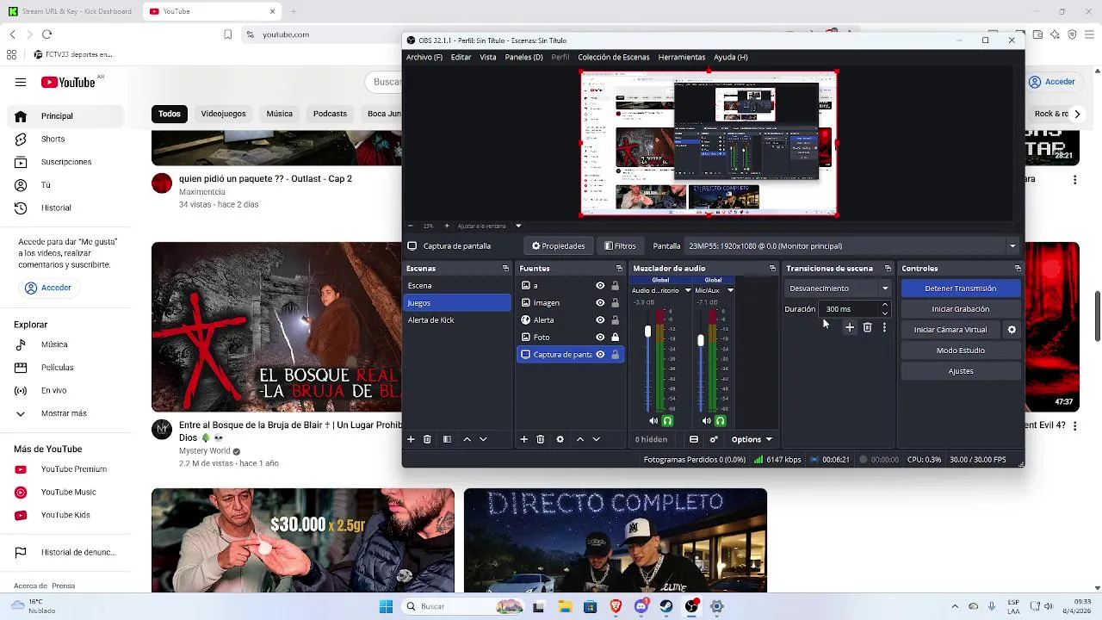
Task: Lock the Imagen source
Action: [x=615, y=303]
